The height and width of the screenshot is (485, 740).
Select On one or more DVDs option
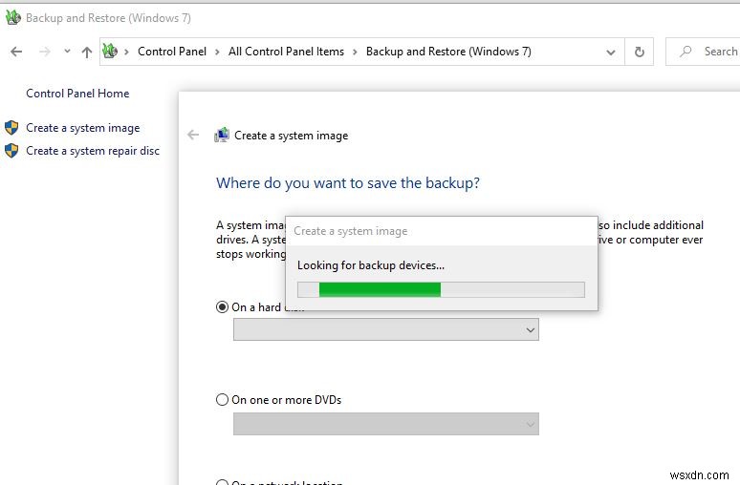tap(222, 400)
